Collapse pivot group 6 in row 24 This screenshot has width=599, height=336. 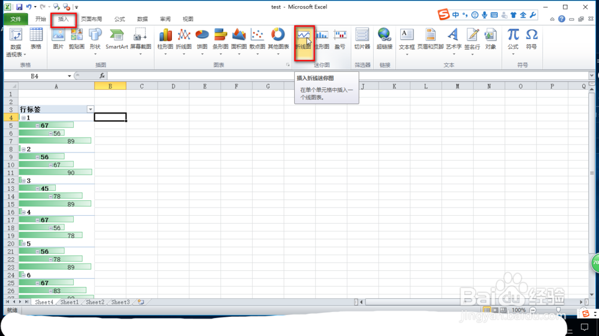23,275
